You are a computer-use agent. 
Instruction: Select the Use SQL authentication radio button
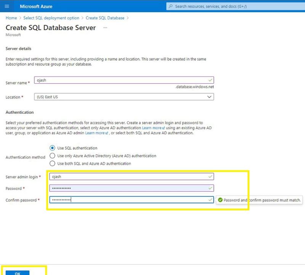coord(52,148)
